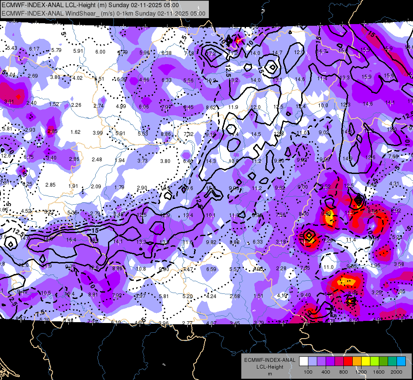The height and width of the screenshot is (380, 413).
Task: Click the grid value 3.73
Action: click(x=143, y=160)
